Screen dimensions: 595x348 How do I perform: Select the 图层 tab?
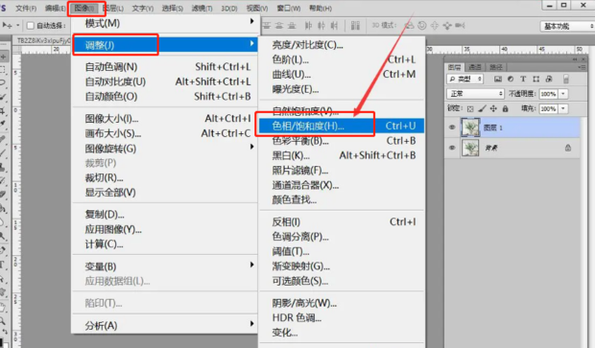[x=454, y=67]
